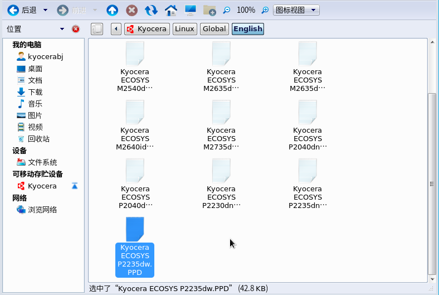Open the Home folder icon
Image resolution: width=439 pixels, height=295 pixels.
(171, 10)
